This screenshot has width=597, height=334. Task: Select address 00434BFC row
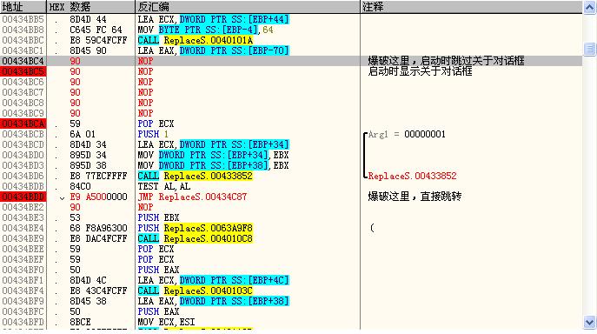pyautogui.click(x=23, y=311)
